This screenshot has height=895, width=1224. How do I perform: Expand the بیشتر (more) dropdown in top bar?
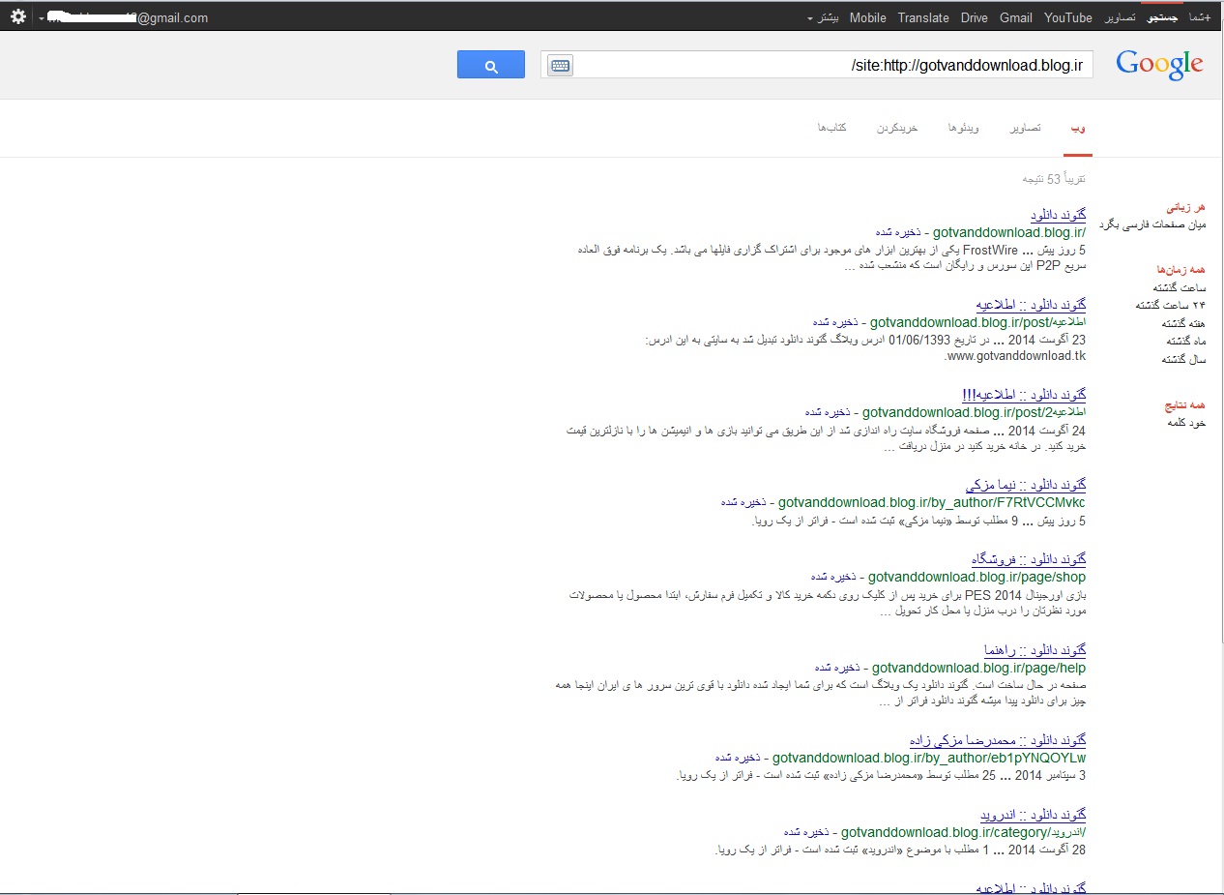(824, 17)
